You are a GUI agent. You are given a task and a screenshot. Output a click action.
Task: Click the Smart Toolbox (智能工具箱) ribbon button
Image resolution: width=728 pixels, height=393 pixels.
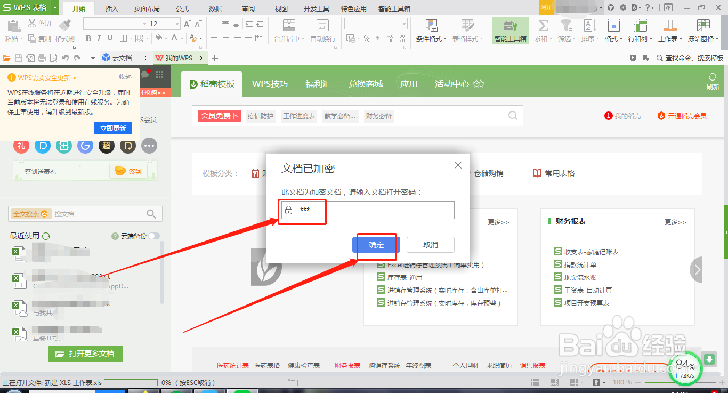[x=511, y=31]
